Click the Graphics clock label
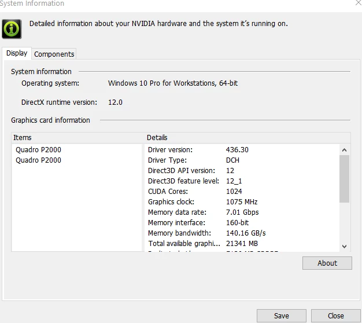362x323 pixels. (171, 201)
